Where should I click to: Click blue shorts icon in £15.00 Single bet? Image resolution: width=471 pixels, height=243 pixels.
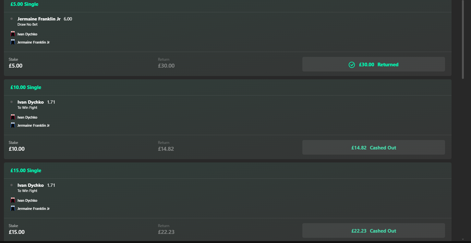[13, 208]
